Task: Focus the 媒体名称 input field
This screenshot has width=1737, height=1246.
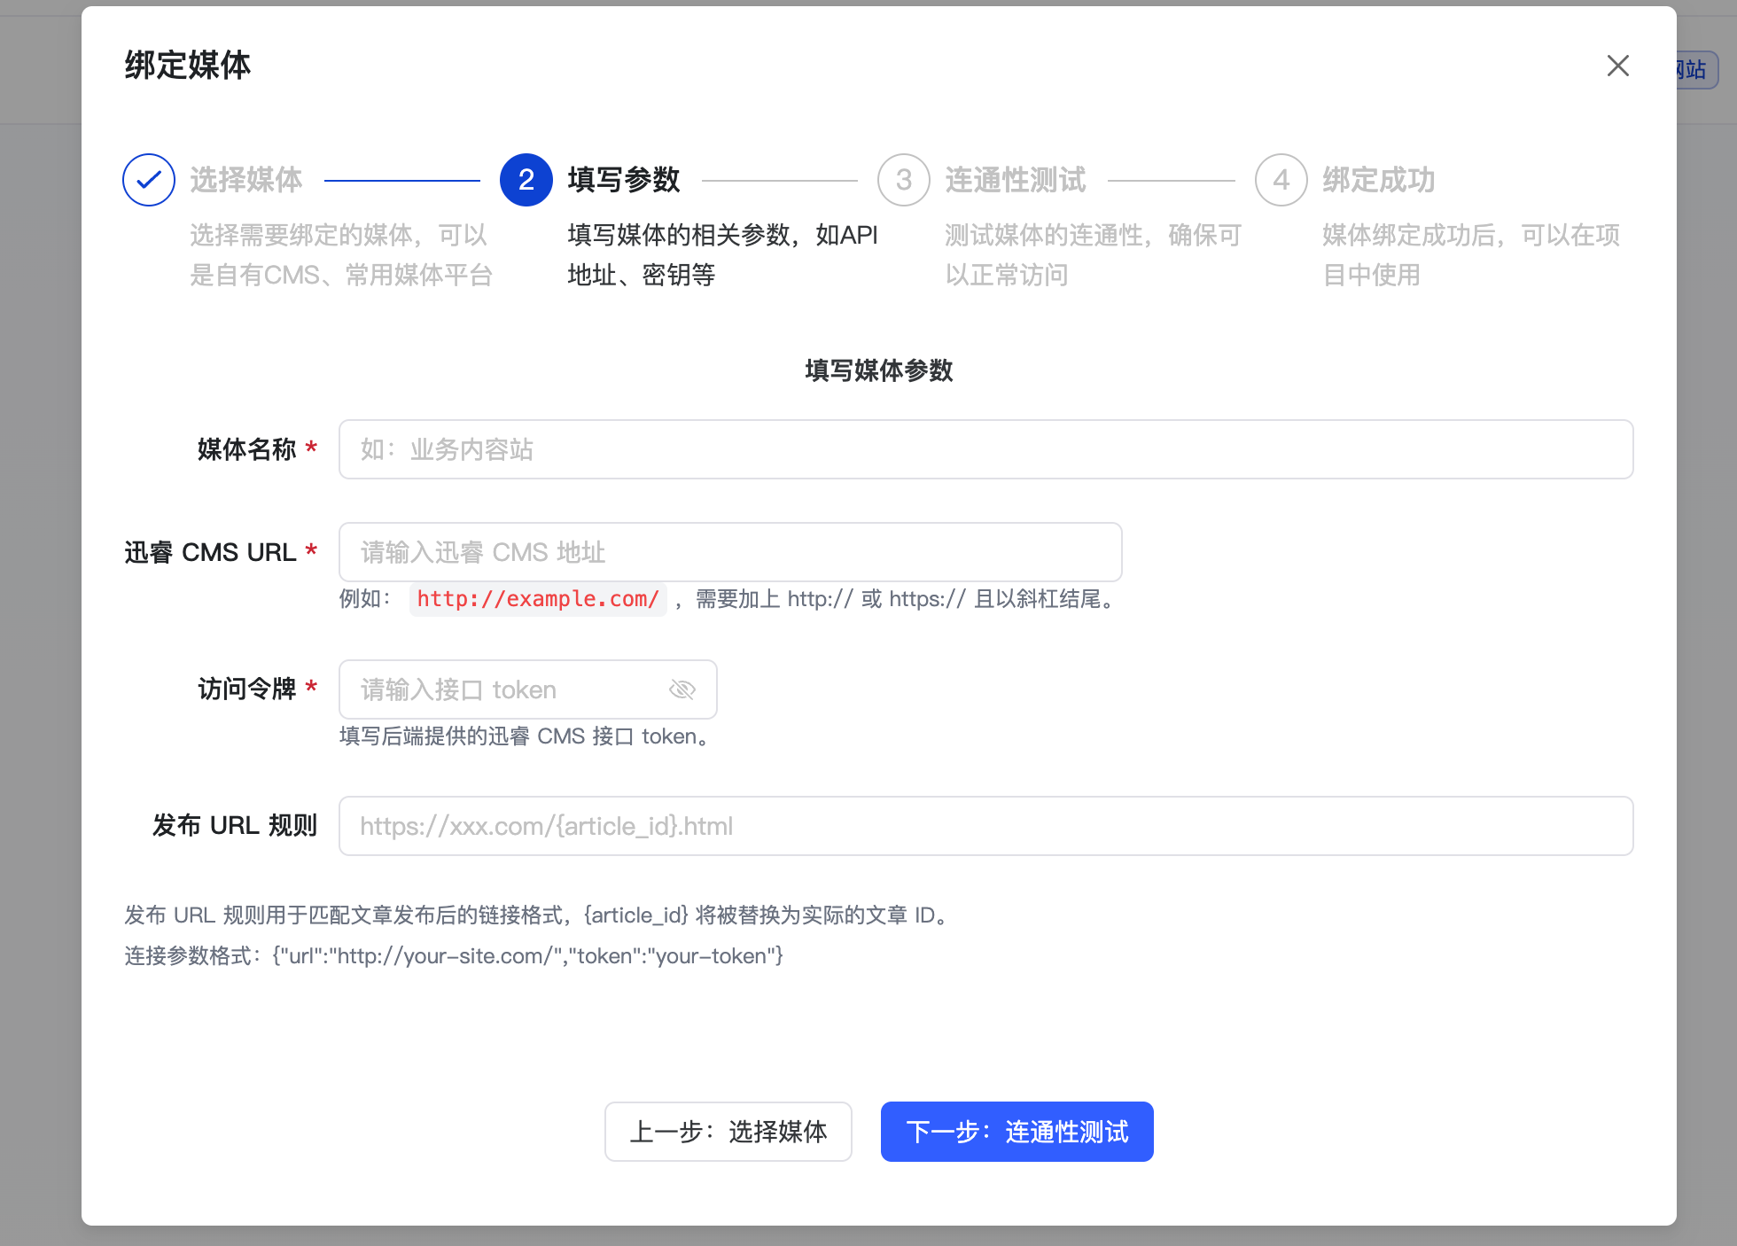Action: click(x=985, y=449)
